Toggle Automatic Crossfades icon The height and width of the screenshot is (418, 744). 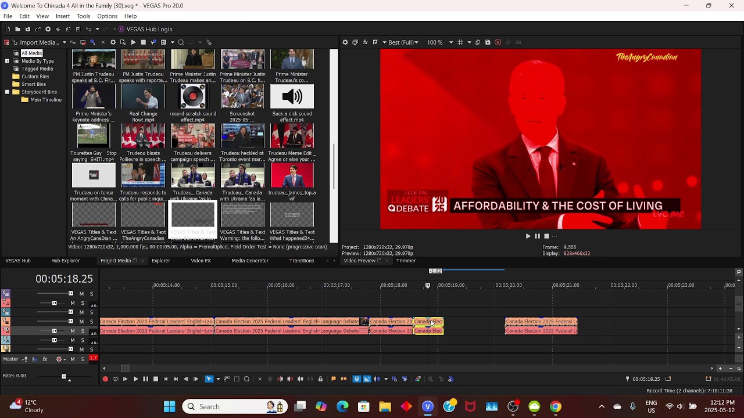[367, 379]
